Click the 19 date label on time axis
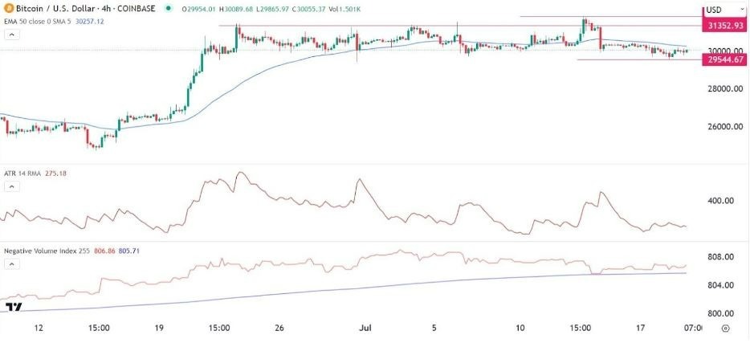 (x=159, y=329)
